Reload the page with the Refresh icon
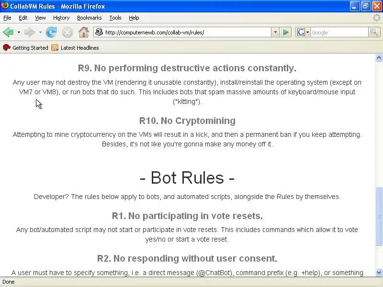Screen dimensions: 383x287 pyautogui.click(x=51, y=32)
